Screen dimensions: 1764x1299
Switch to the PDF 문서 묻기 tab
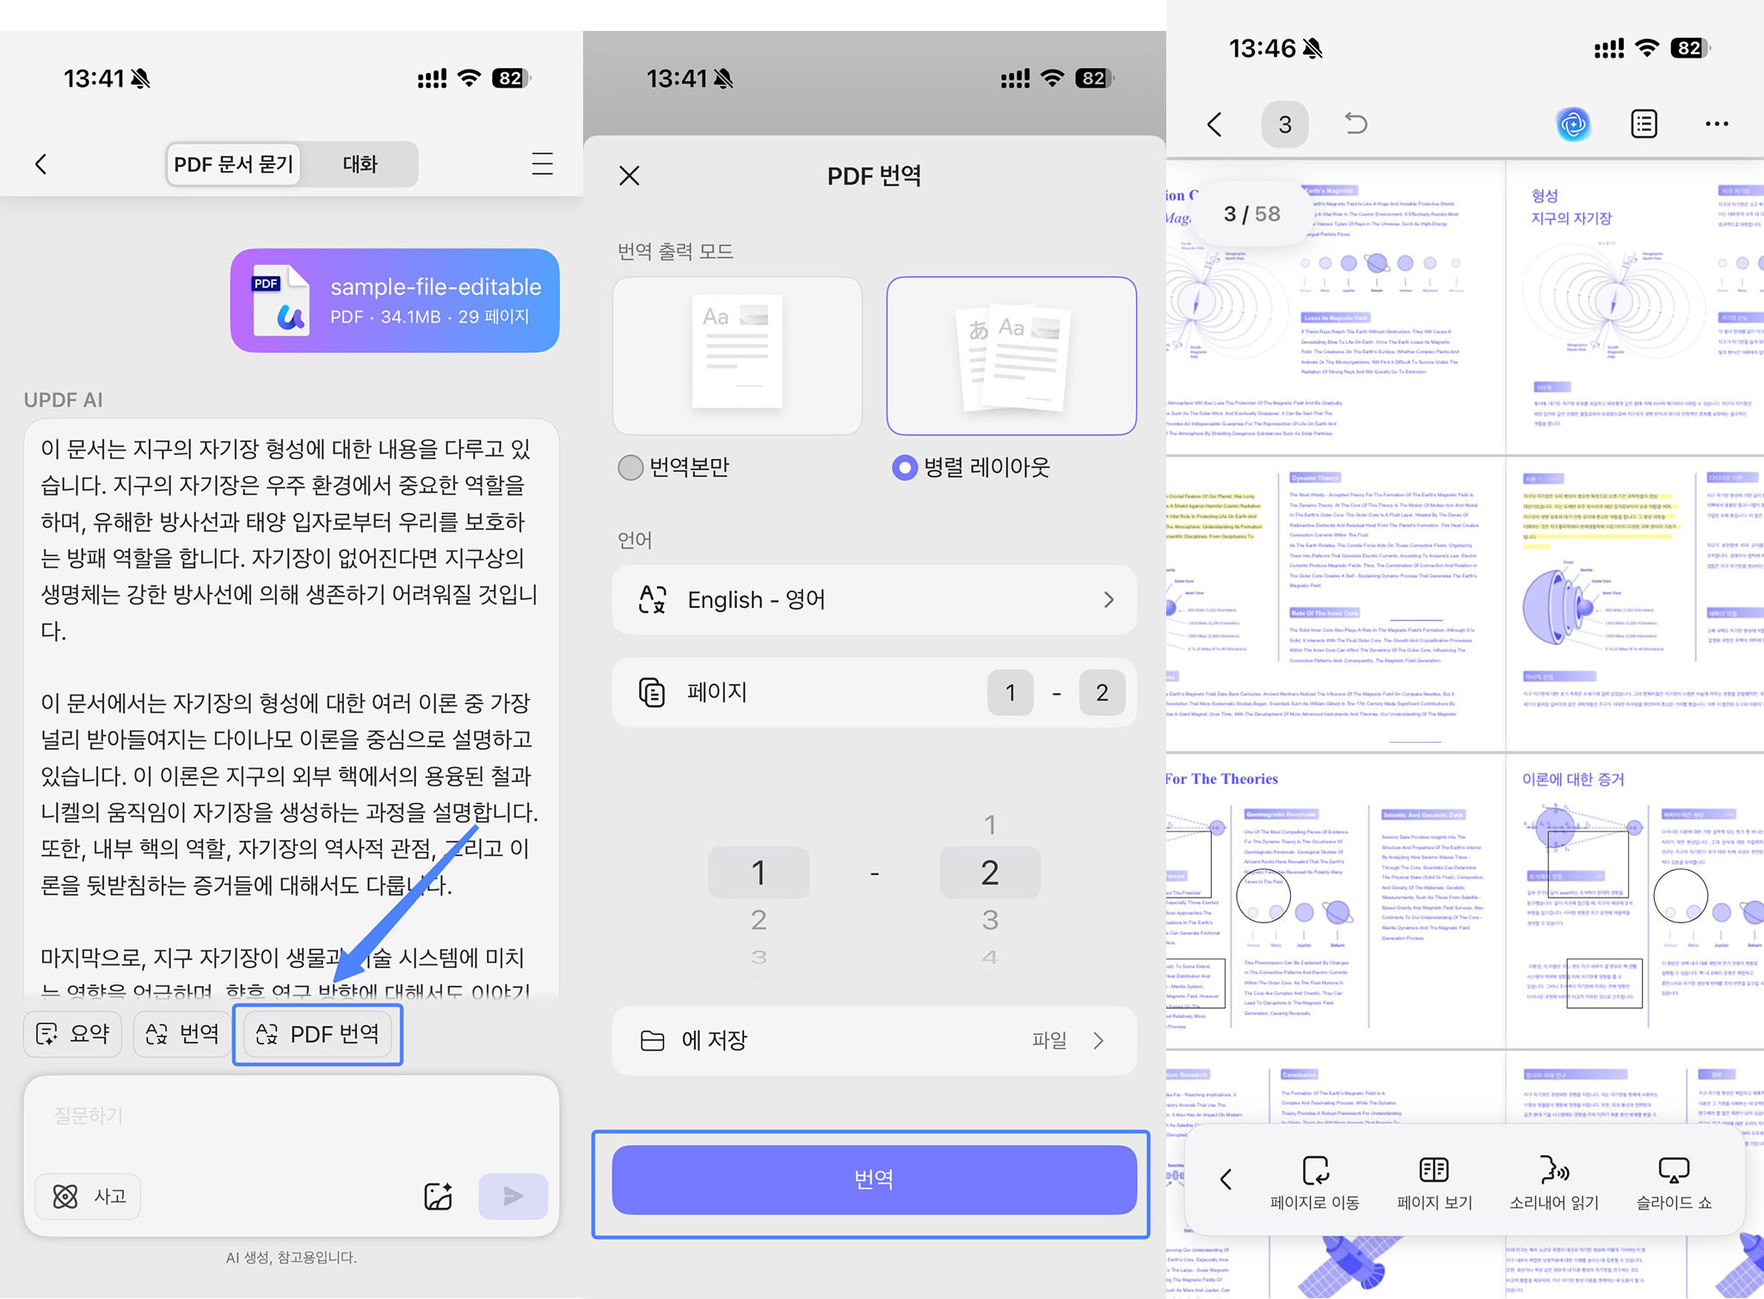tap(233, 162)
